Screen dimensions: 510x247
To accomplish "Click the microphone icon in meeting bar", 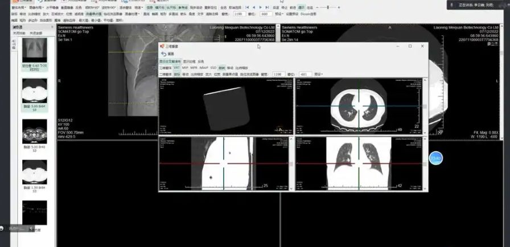I will tap(452, 5).
